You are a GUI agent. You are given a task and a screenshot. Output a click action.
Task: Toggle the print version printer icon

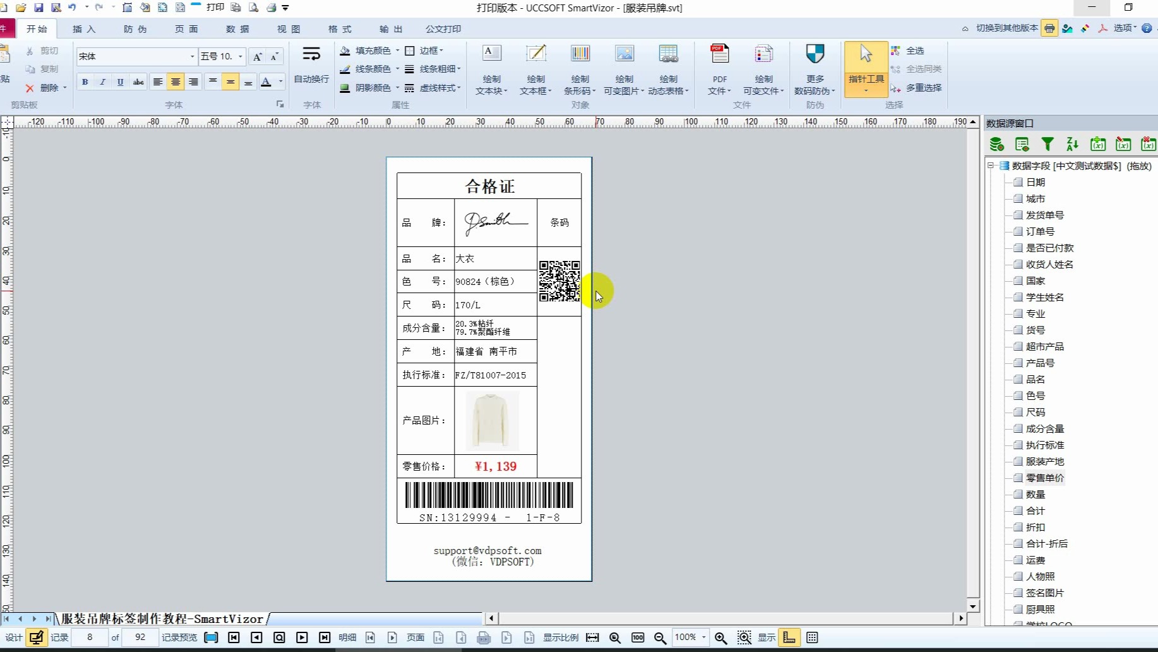(1049, 28)
